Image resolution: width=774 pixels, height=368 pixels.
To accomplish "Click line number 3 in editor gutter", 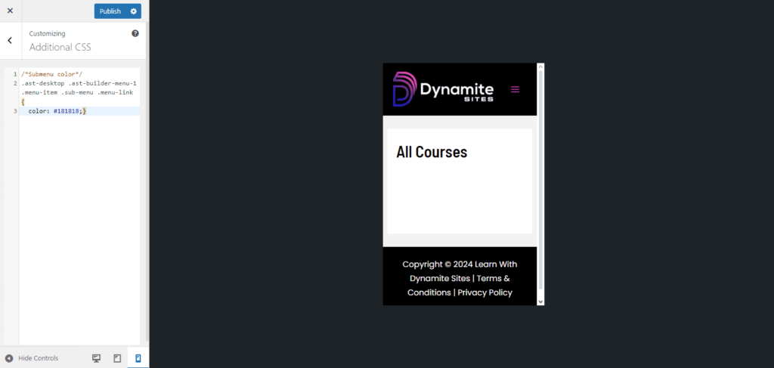I will (15, 111).
